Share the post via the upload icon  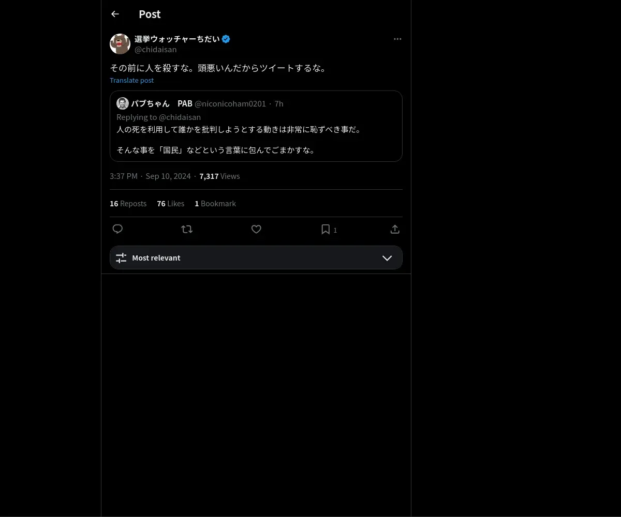[395, 229]
